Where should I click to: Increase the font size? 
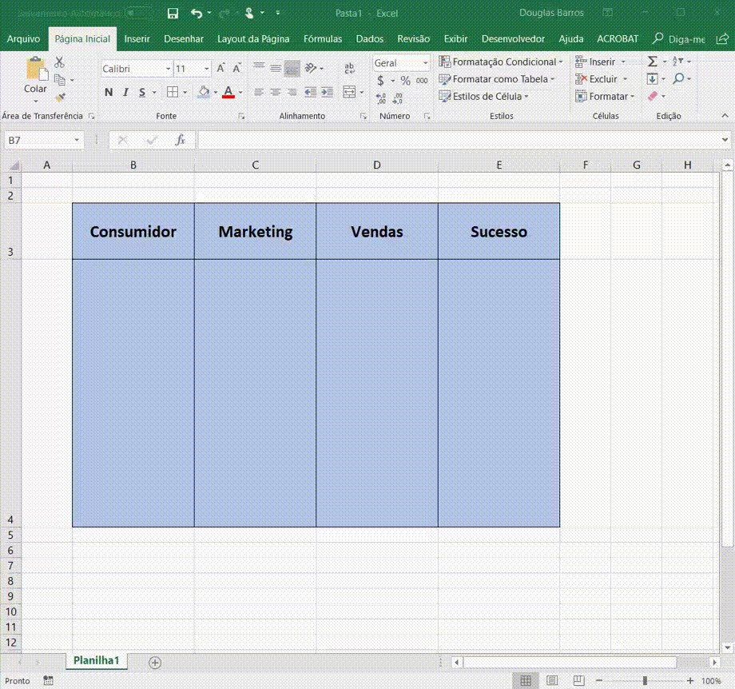pos(220,69)
